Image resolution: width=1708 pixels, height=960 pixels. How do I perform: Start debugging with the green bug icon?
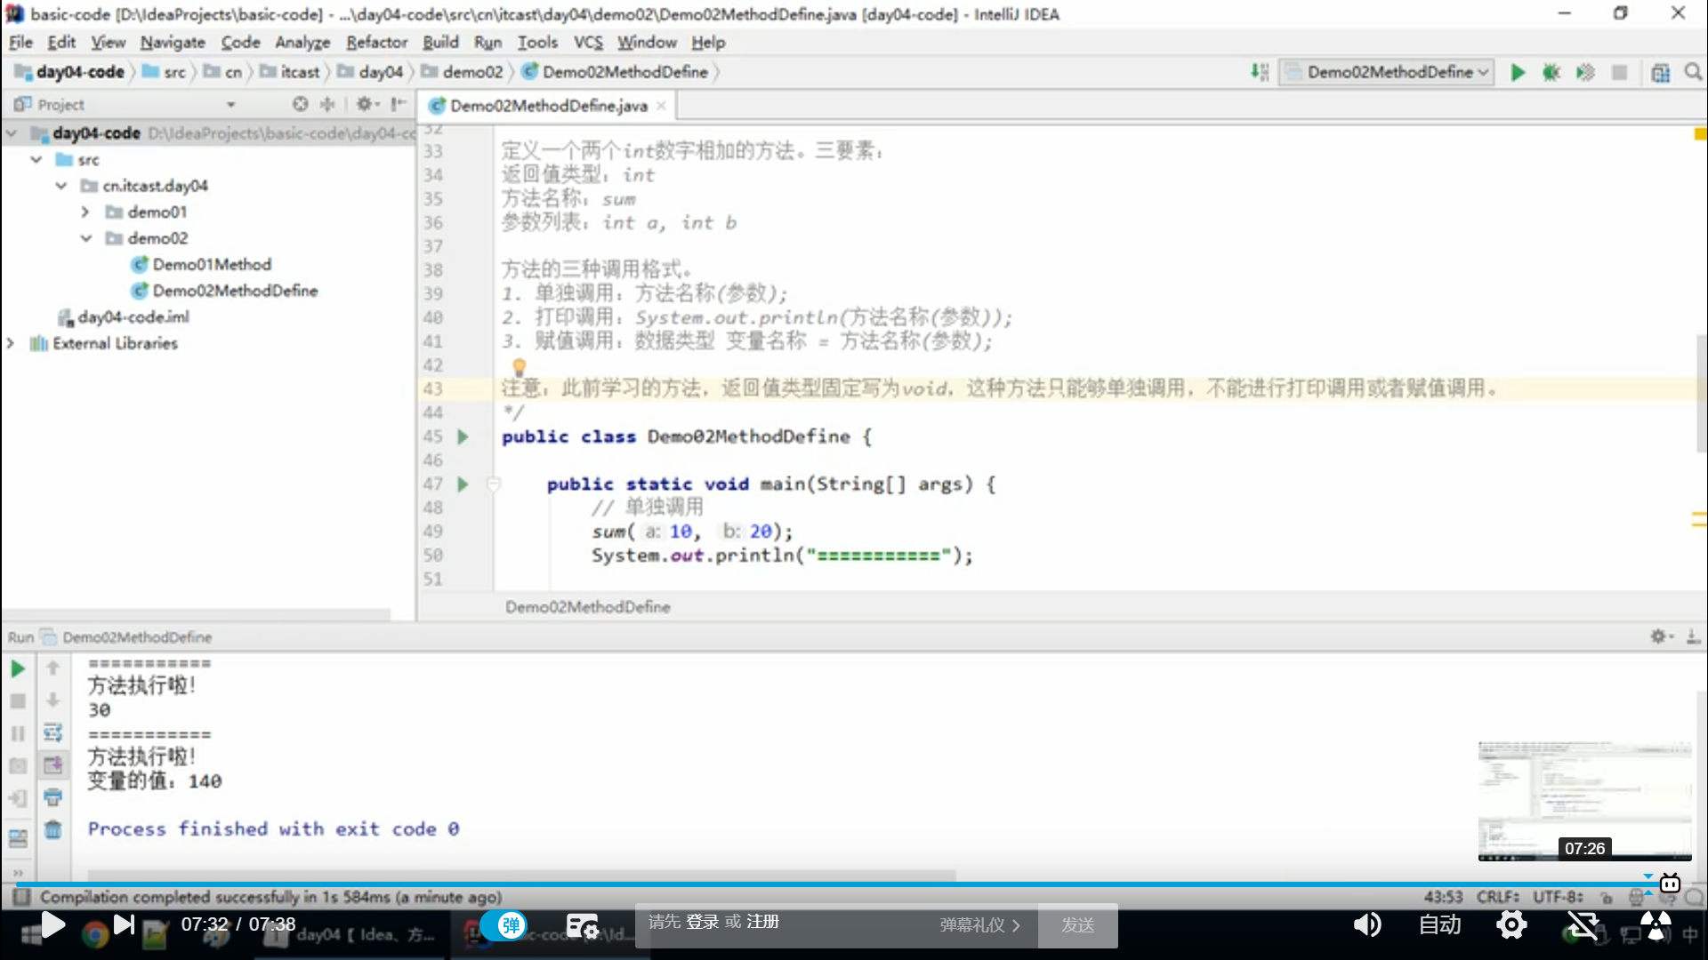(x=1551, y=72)
